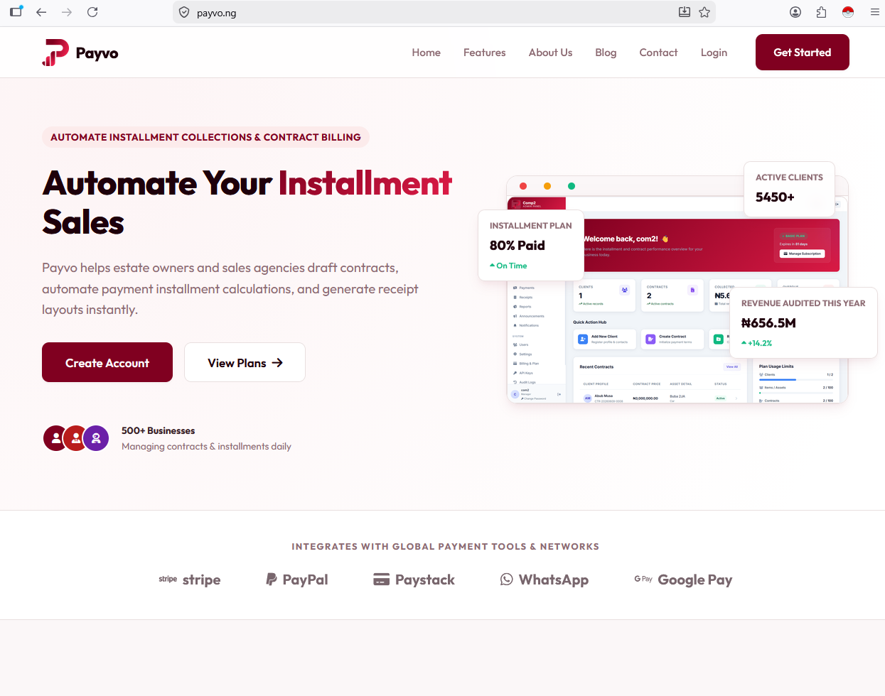Screen dimensions: 885x696
Task: Click the Google Pay integration logo
Action: (683, 580)
